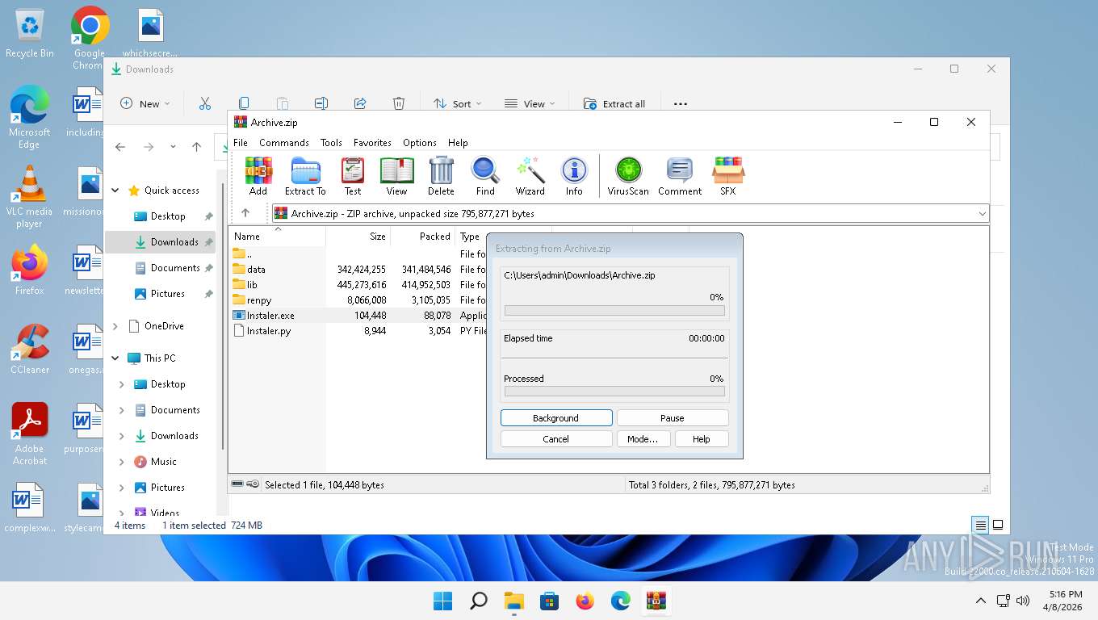Screen dimensions: 1098x620
Task: Click the Extract To toolbar icon
Action: 305,176
